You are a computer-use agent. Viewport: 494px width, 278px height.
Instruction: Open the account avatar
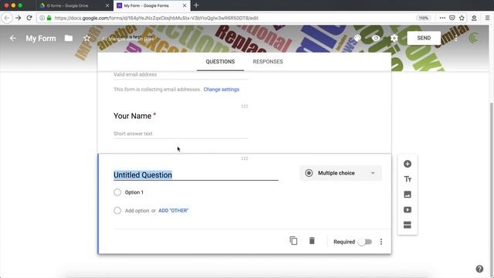[473, 38]
